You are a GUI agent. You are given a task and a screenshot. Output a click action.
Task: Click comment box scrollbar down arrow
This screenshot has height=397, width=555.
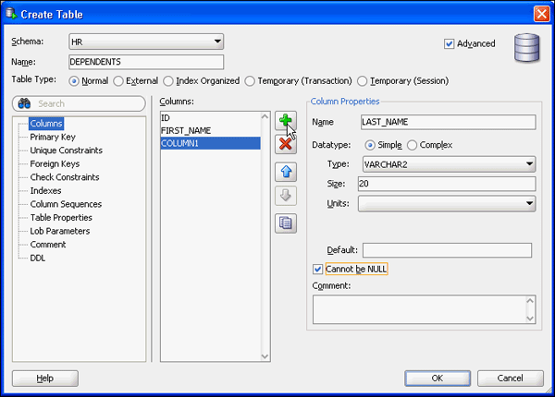530,319
